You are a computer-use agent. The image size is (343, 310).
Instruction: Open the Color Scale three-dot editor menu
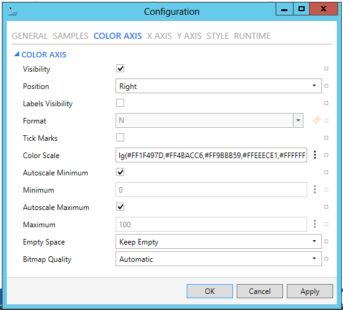315,155
